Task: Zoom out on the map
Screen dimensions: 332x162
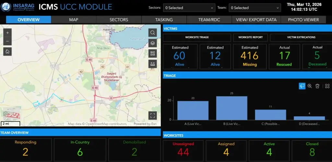Action: pyautogui.click(x=7, y=41)
